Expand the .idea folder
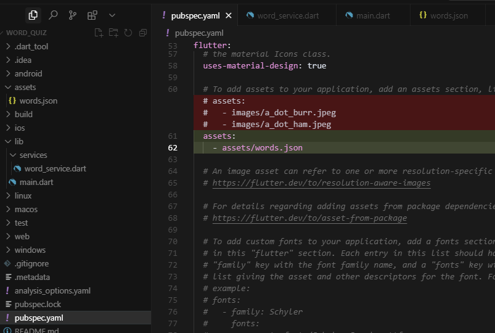Screen dimensions: 495x333 click(x=76, y=60)
